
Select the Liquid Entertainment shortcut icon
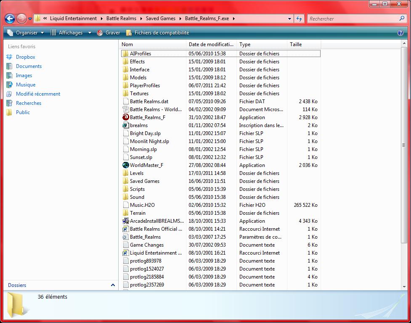pos(125,253)
